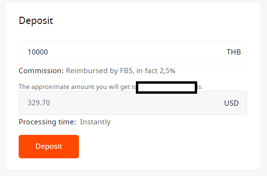Click empty space right of Deposit button
Image resolution: width=267 pixels, height=176 pixels.
click(x=162, y=146)
